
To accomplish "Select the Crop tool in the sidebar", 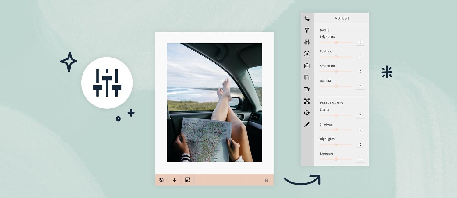I will pos(307,19).
